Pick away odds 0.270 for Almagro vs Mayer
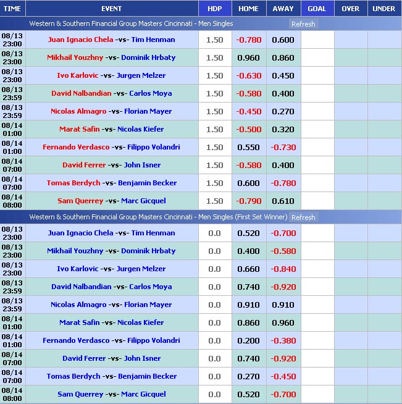This screenshot has height=404, width=402. (283, 111)
